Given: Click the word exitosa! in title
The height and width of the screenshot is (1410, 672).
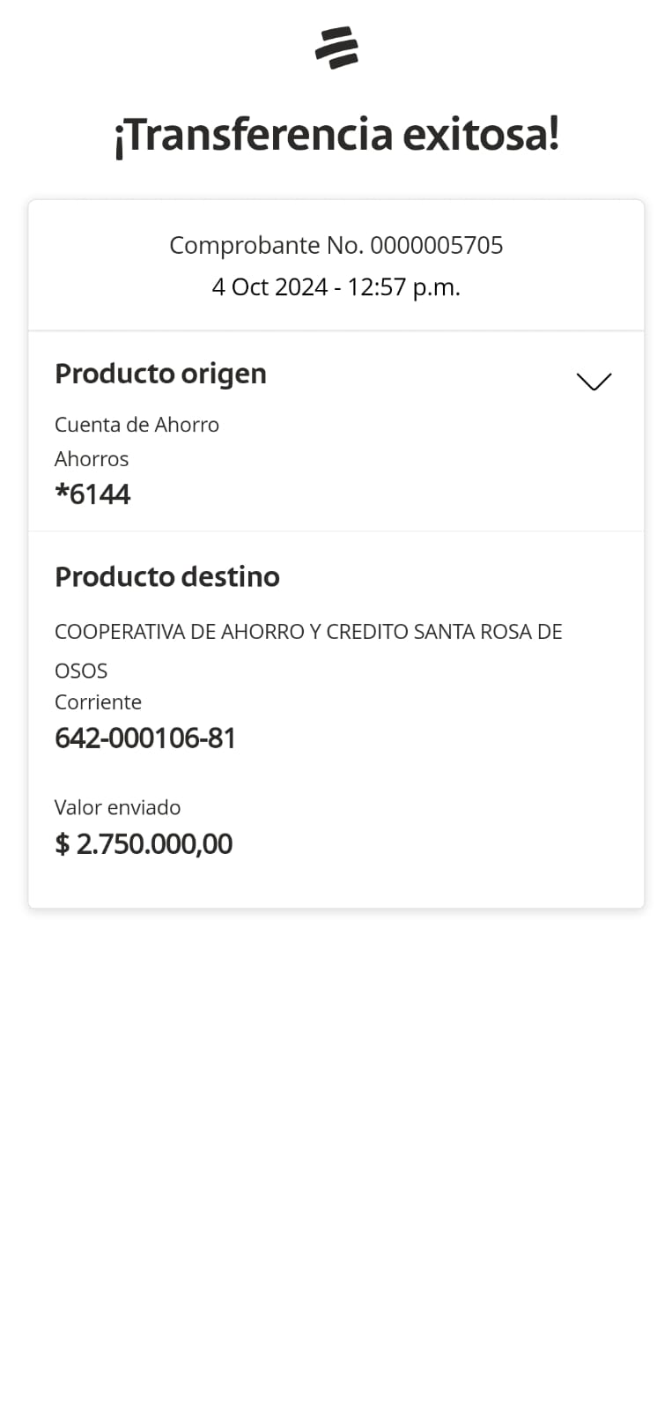Looking at the screenshot, I should [481, 135].
